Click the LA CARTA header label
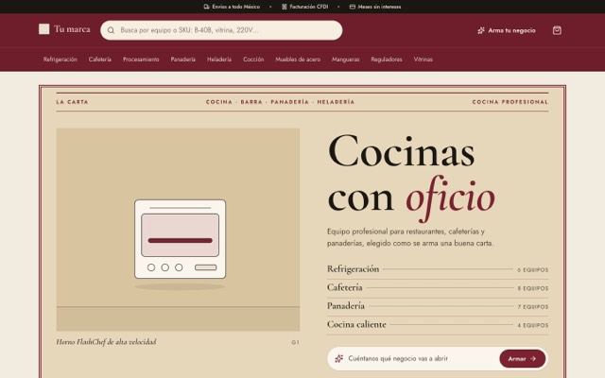 [72, 102]
